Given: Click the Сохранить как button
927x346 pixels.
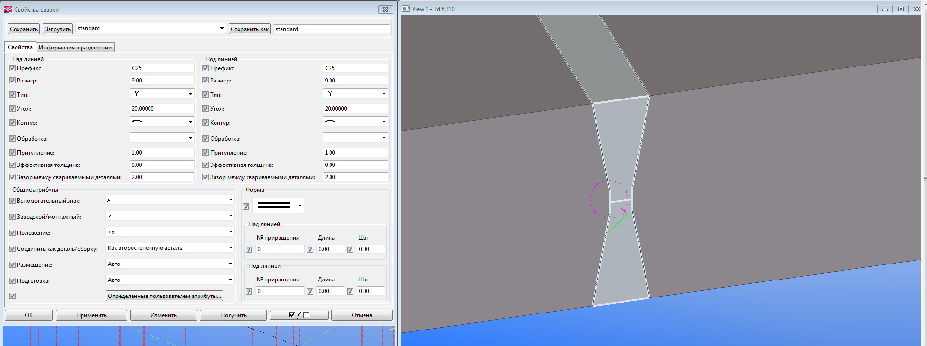Looking at the screenshot, I should click(x=249, y=29).
